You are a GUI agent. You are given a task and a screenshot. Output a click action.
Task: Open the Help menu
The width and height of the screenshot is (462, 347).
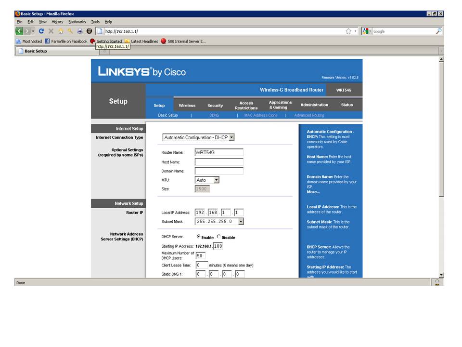click(108, 22)
